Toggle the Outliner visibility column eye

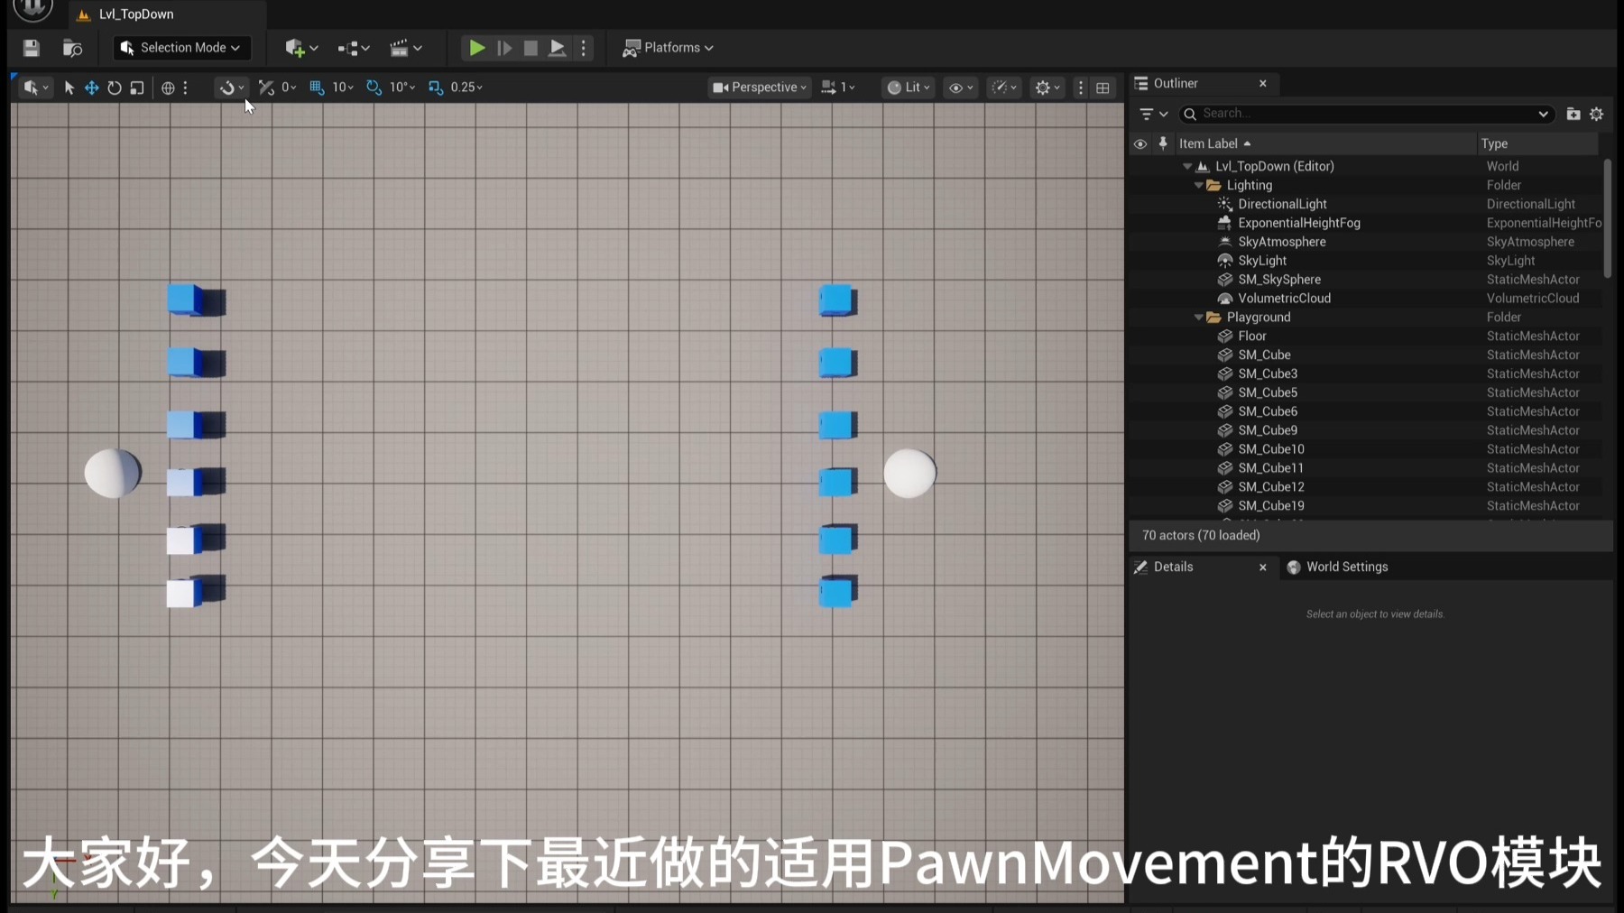tap(1140, 143)
